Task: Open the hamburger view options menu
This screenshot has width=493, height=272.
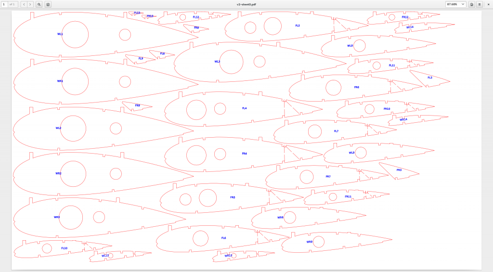Action: 480,4
